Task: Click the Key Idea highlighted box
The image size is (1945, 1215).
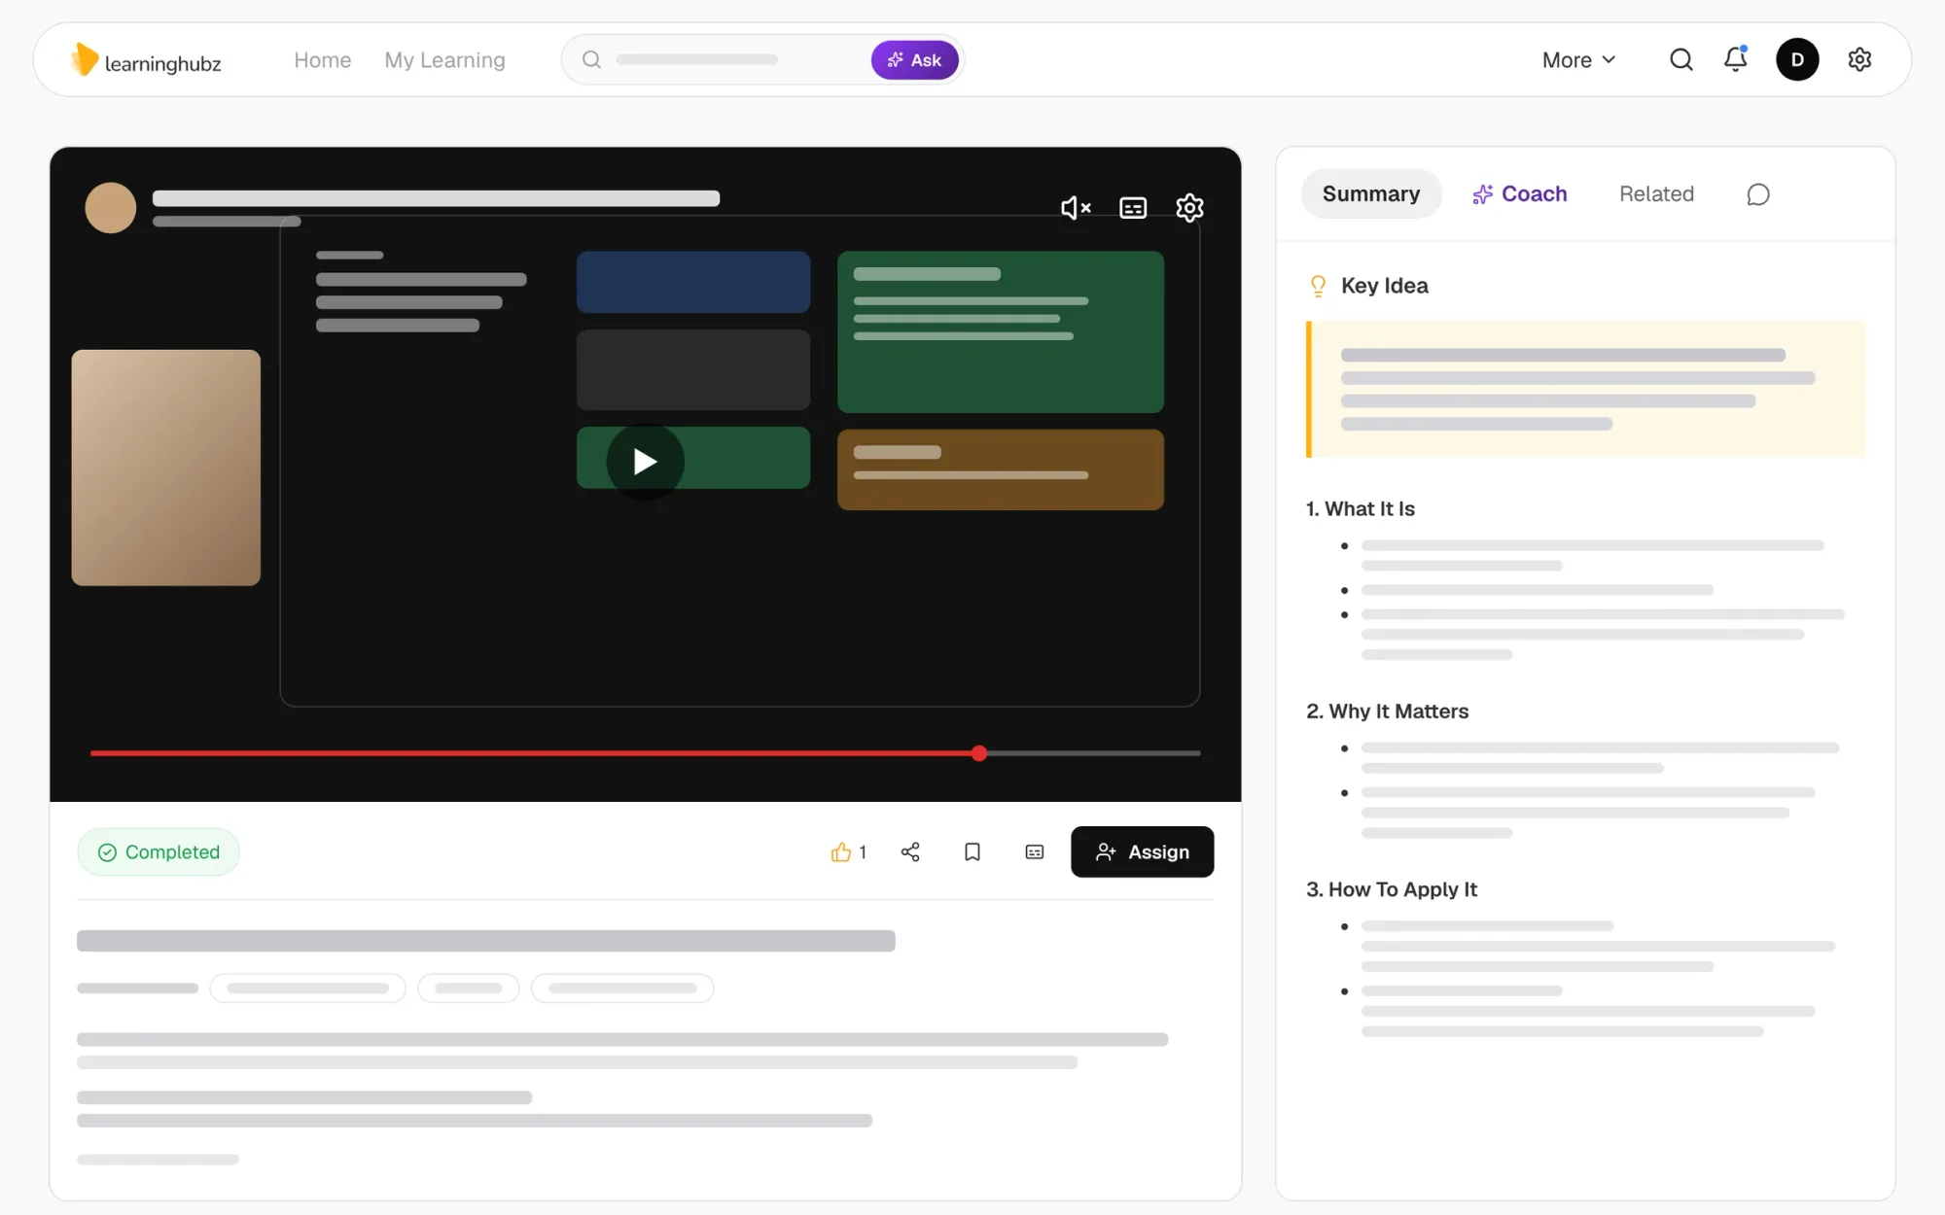Action: 1586,390
